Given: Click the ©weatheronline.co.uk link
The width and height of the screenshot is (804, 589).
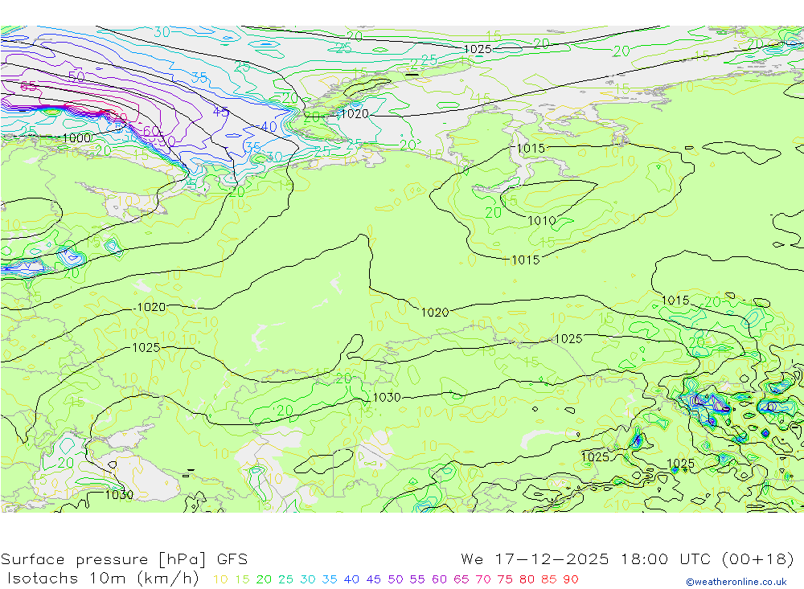Looking at the screenshot, I should [x=736, y=582].
